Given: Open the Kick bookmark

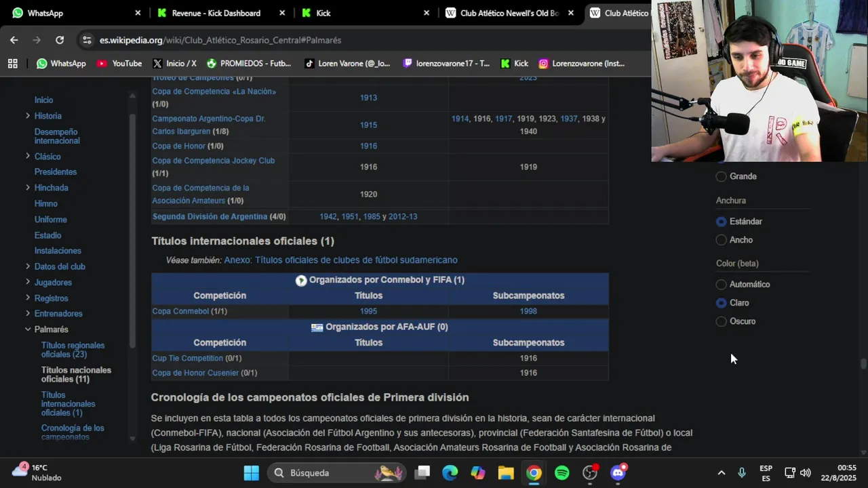Looking at the screenshot, I should (515, 63).
